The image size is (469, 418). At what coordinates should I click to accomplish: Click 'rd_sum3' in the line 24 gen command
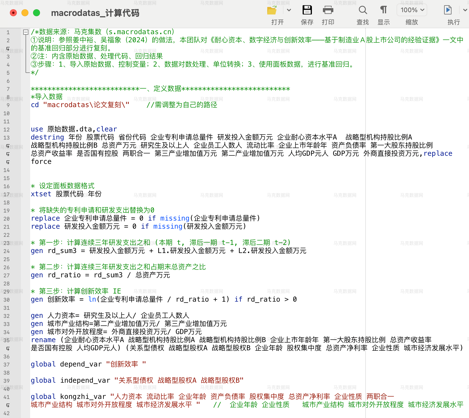pos(62,251)
